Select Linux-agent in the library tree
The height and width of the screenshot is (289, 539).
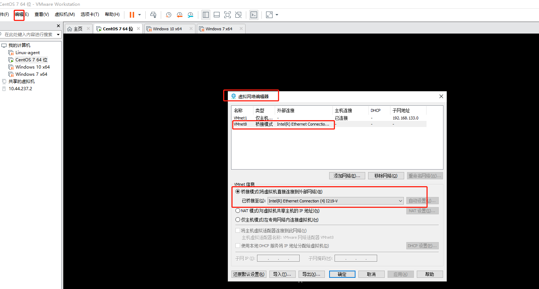pyautogui.click(x=27, y=53)
